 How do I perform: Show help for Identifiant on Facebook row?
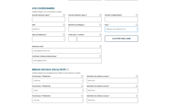coord(137,76)
